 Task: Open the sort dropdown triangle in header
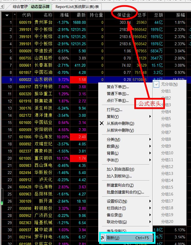pos(7,15)
